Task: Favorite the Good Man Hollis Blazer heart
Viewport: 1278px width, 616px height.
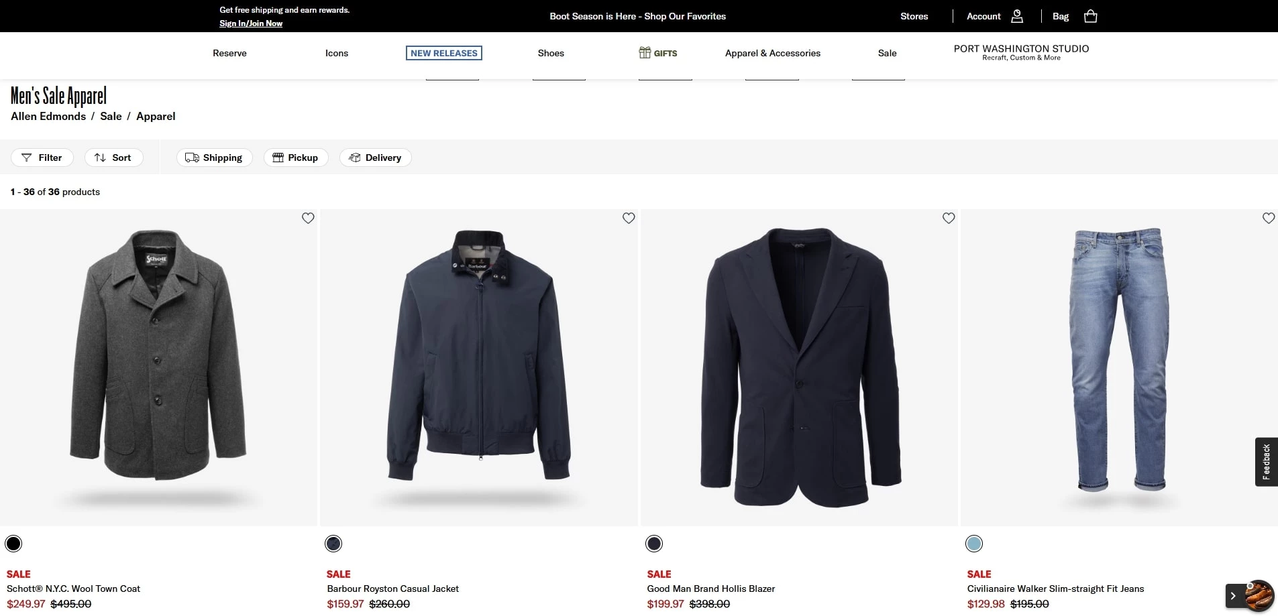Action: coord(949,218)
